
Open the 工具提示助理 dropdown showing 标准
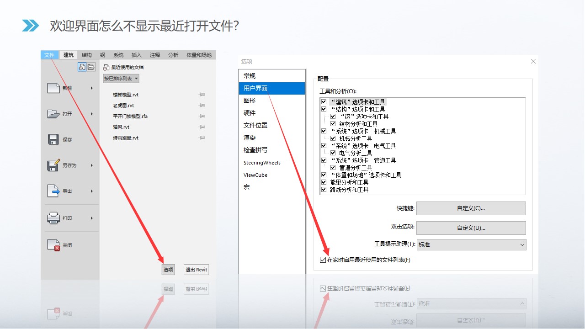click(472, 244)
